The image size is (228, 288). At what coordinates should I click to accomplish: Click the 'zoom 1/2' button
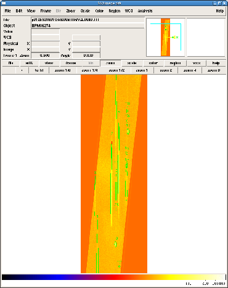pyautogui.click(x=116, y=70)
